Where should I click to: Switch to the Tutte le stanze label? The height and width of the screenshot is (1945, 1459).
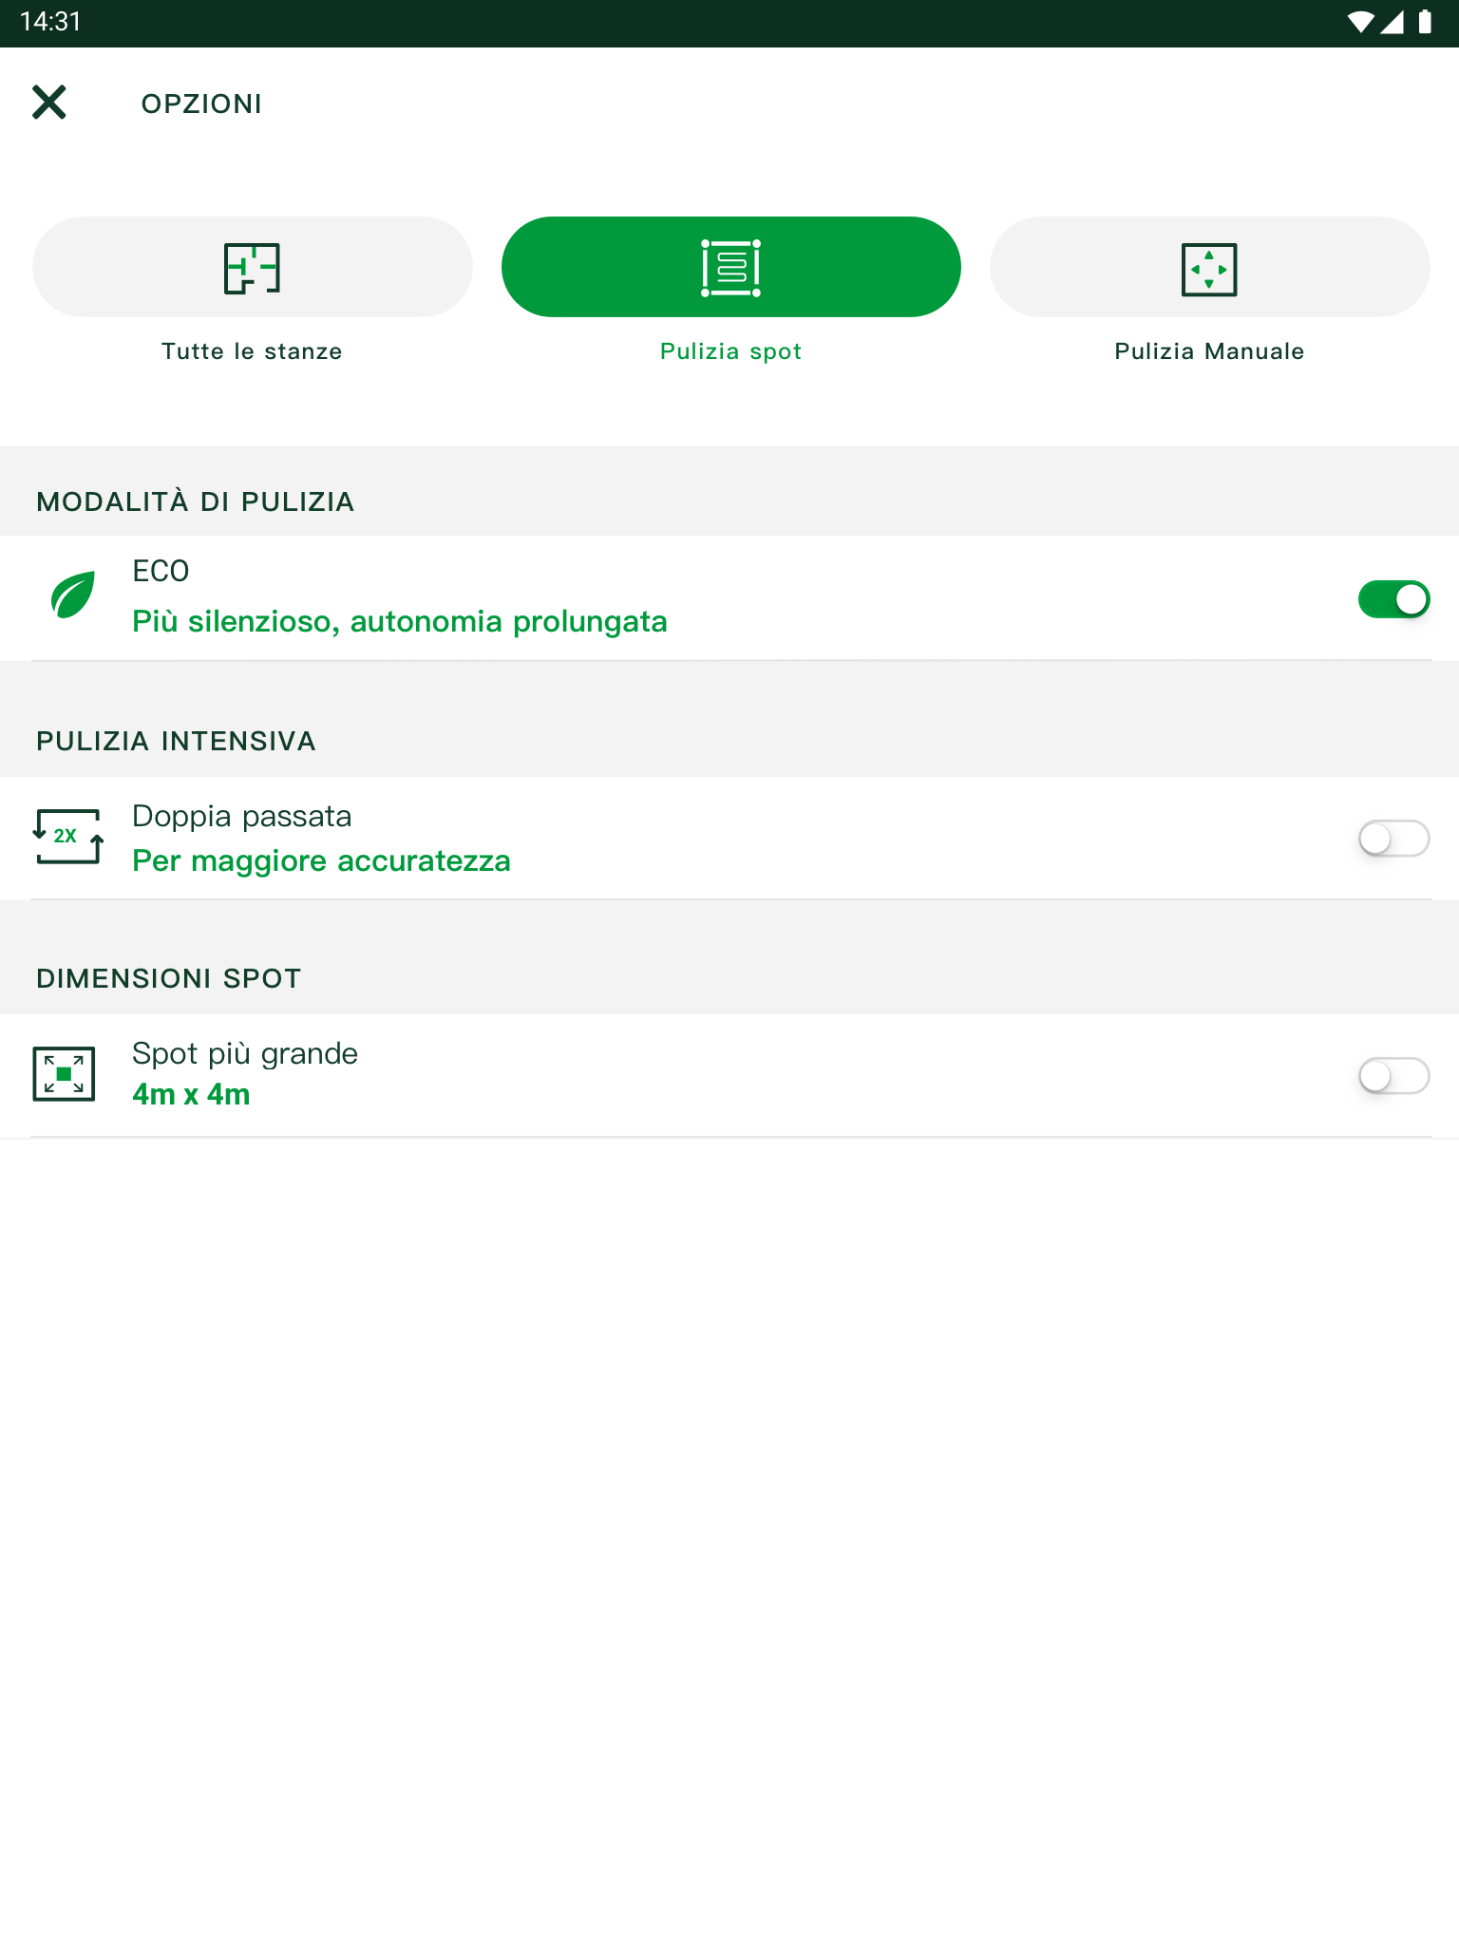252,351
